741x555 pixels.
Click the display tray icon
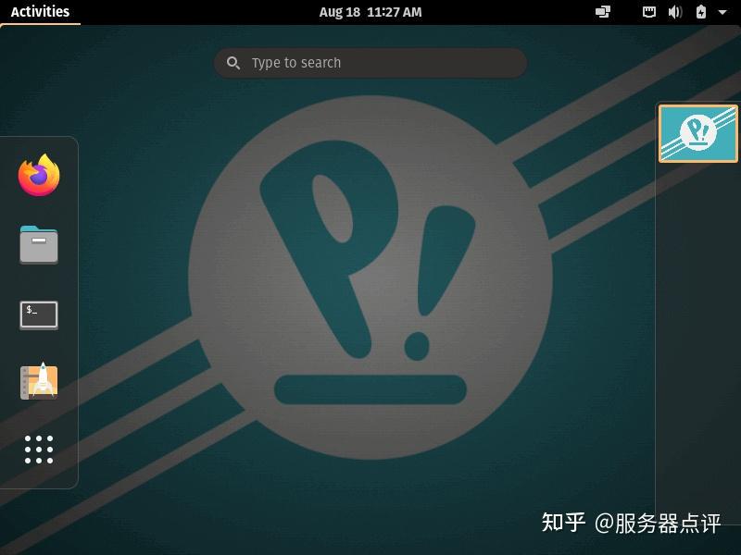coord(603,12)
